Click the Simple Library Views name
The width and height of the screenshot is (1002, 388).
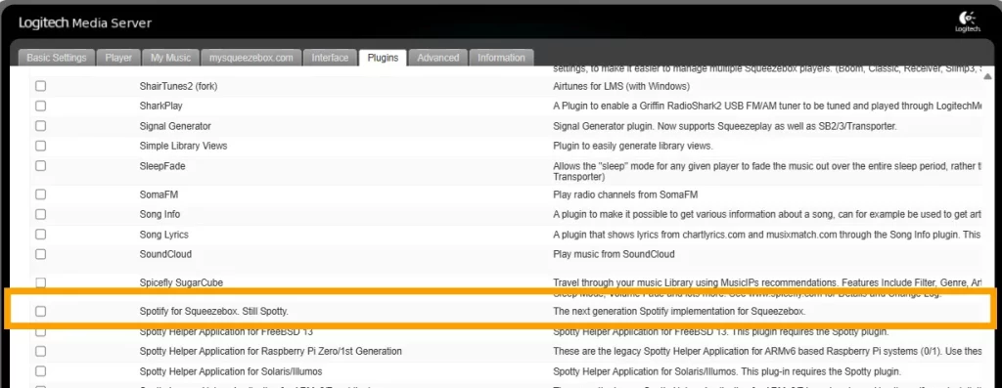pos(183,146)
